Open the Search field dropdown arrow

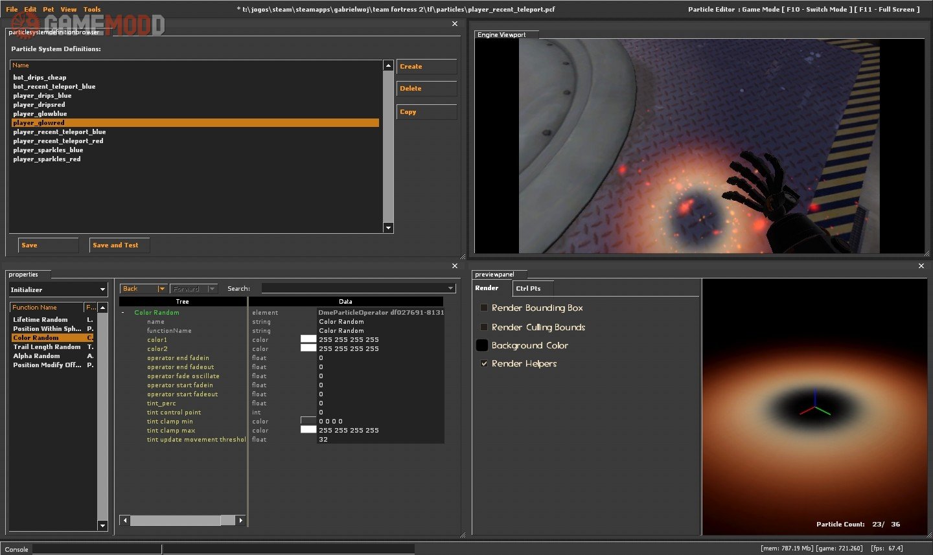[x=450, y=288]
